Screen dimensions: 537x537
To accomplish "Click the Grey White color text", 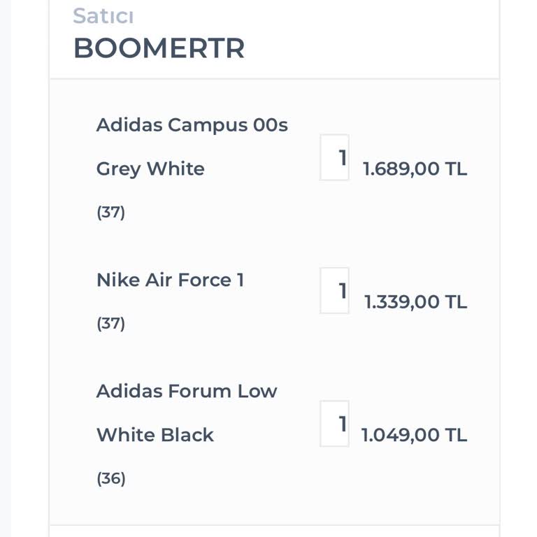I will tap(150, 169).
